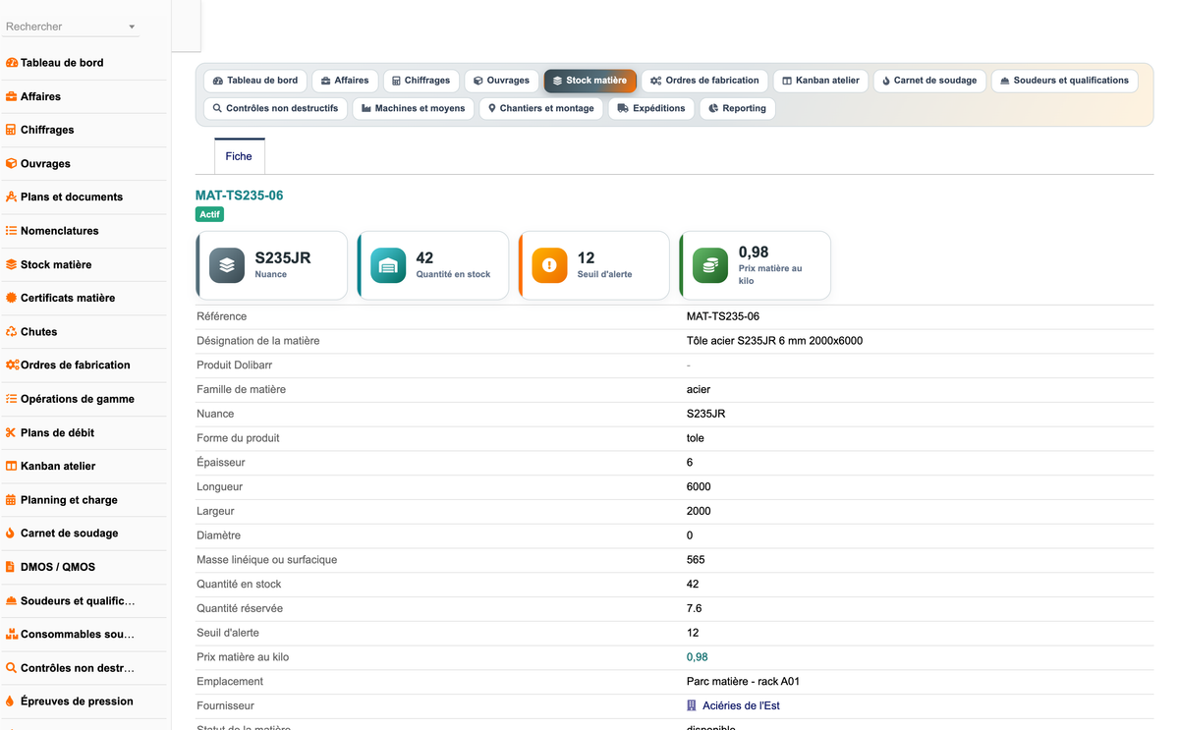1179x730 pixels.
Task: Click the MAT-TS235-06 title reference
Action: point(239,196)
